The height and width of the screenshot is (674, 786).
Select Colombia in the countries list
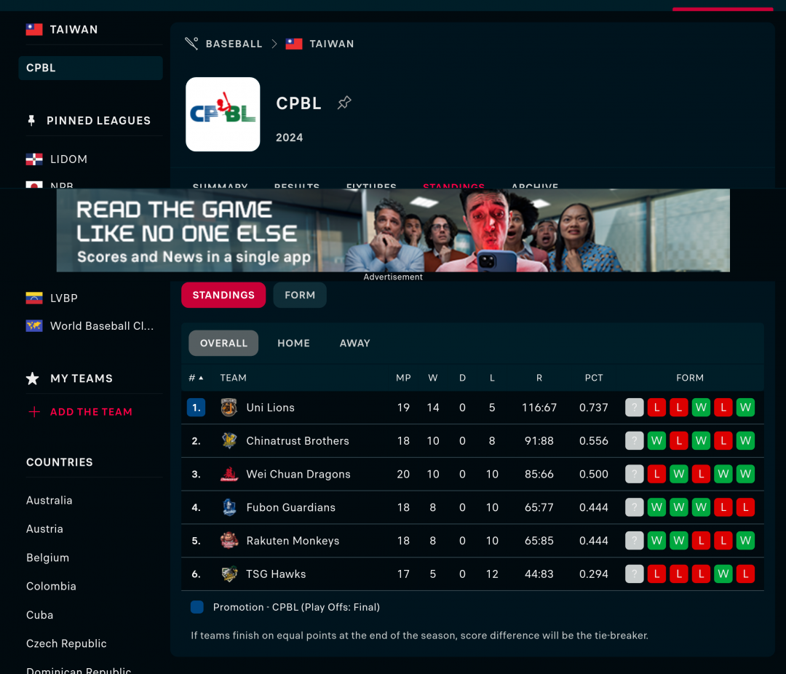[51, 586]
